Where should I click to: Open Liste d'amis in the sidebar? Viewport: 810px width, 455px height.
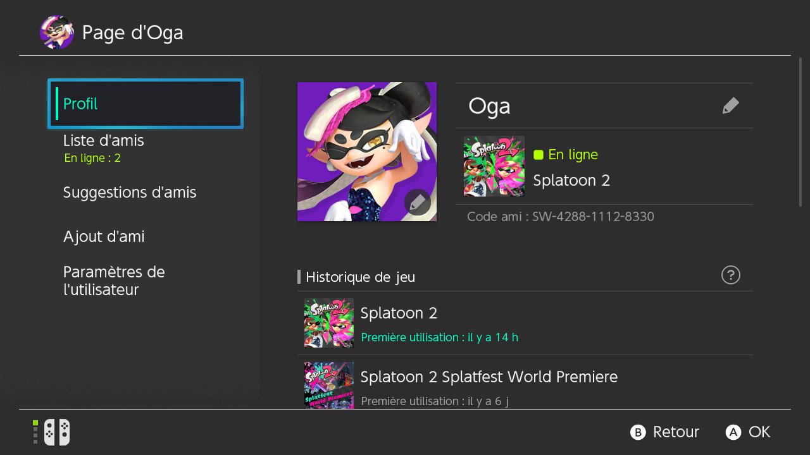pyautogui.click(x=103, y=140)
